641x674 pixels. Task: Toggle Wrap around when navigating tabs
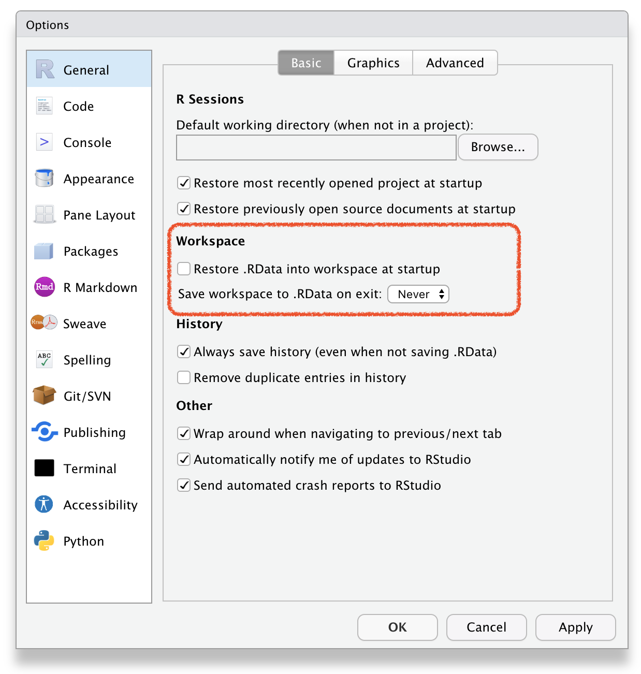184,433
